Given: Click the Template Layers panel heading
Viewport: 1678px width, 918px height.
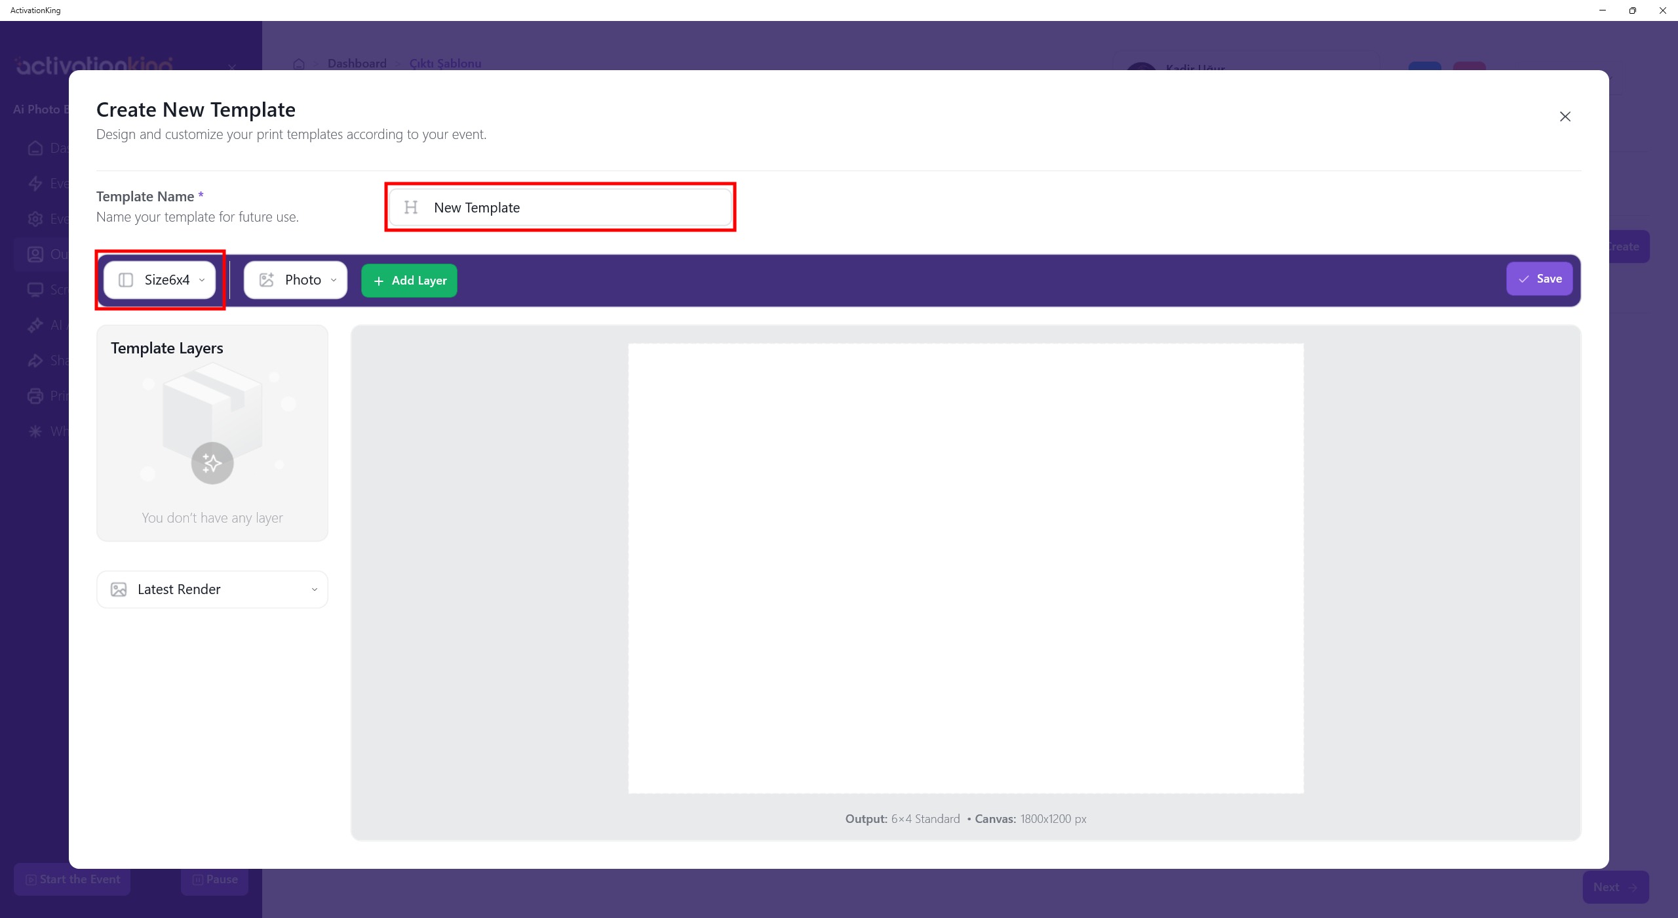Looking at the screenshot, I should pos(166,348).
